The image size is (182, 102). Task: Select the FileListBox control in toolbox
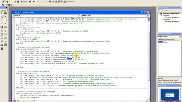[x=5, y=38]
